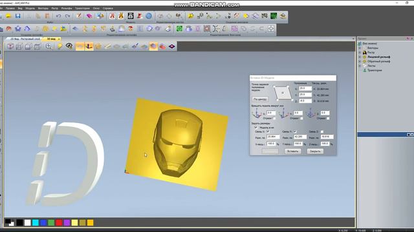This screenshot has height=232, width=414.
Task: Expand the Векторы node in project tree
Action: coord(360,48)
